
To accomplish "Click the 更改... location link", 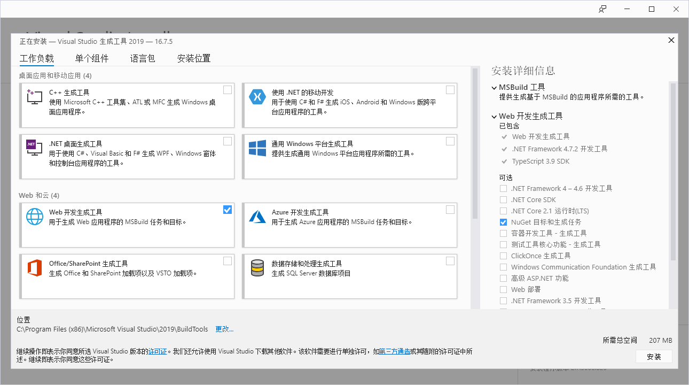I will (224, 329).
